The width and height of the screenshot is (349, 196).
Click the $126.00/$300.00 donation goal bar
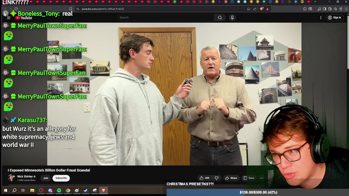(258, 192)
